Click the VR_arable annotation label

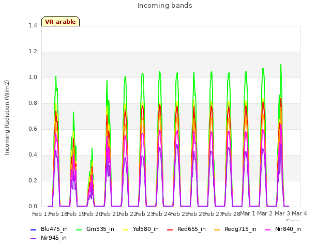coord(61,22)
